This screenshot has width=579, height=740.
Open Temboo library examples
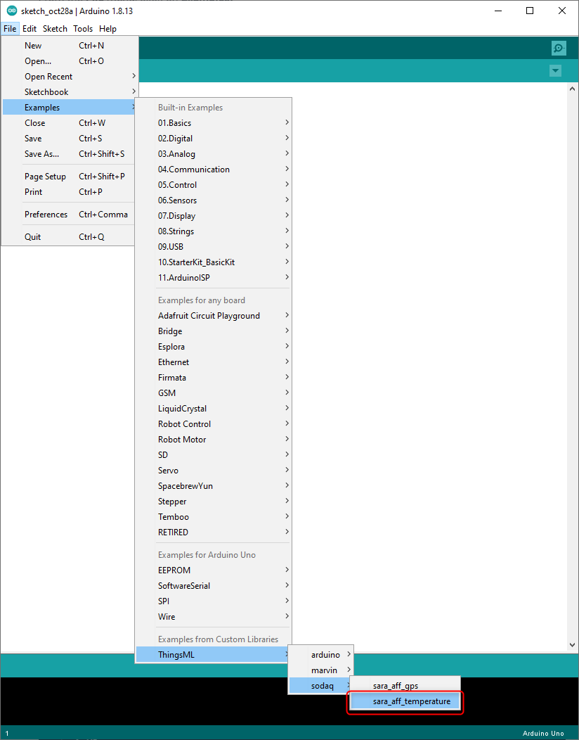[x=213, y=517]
